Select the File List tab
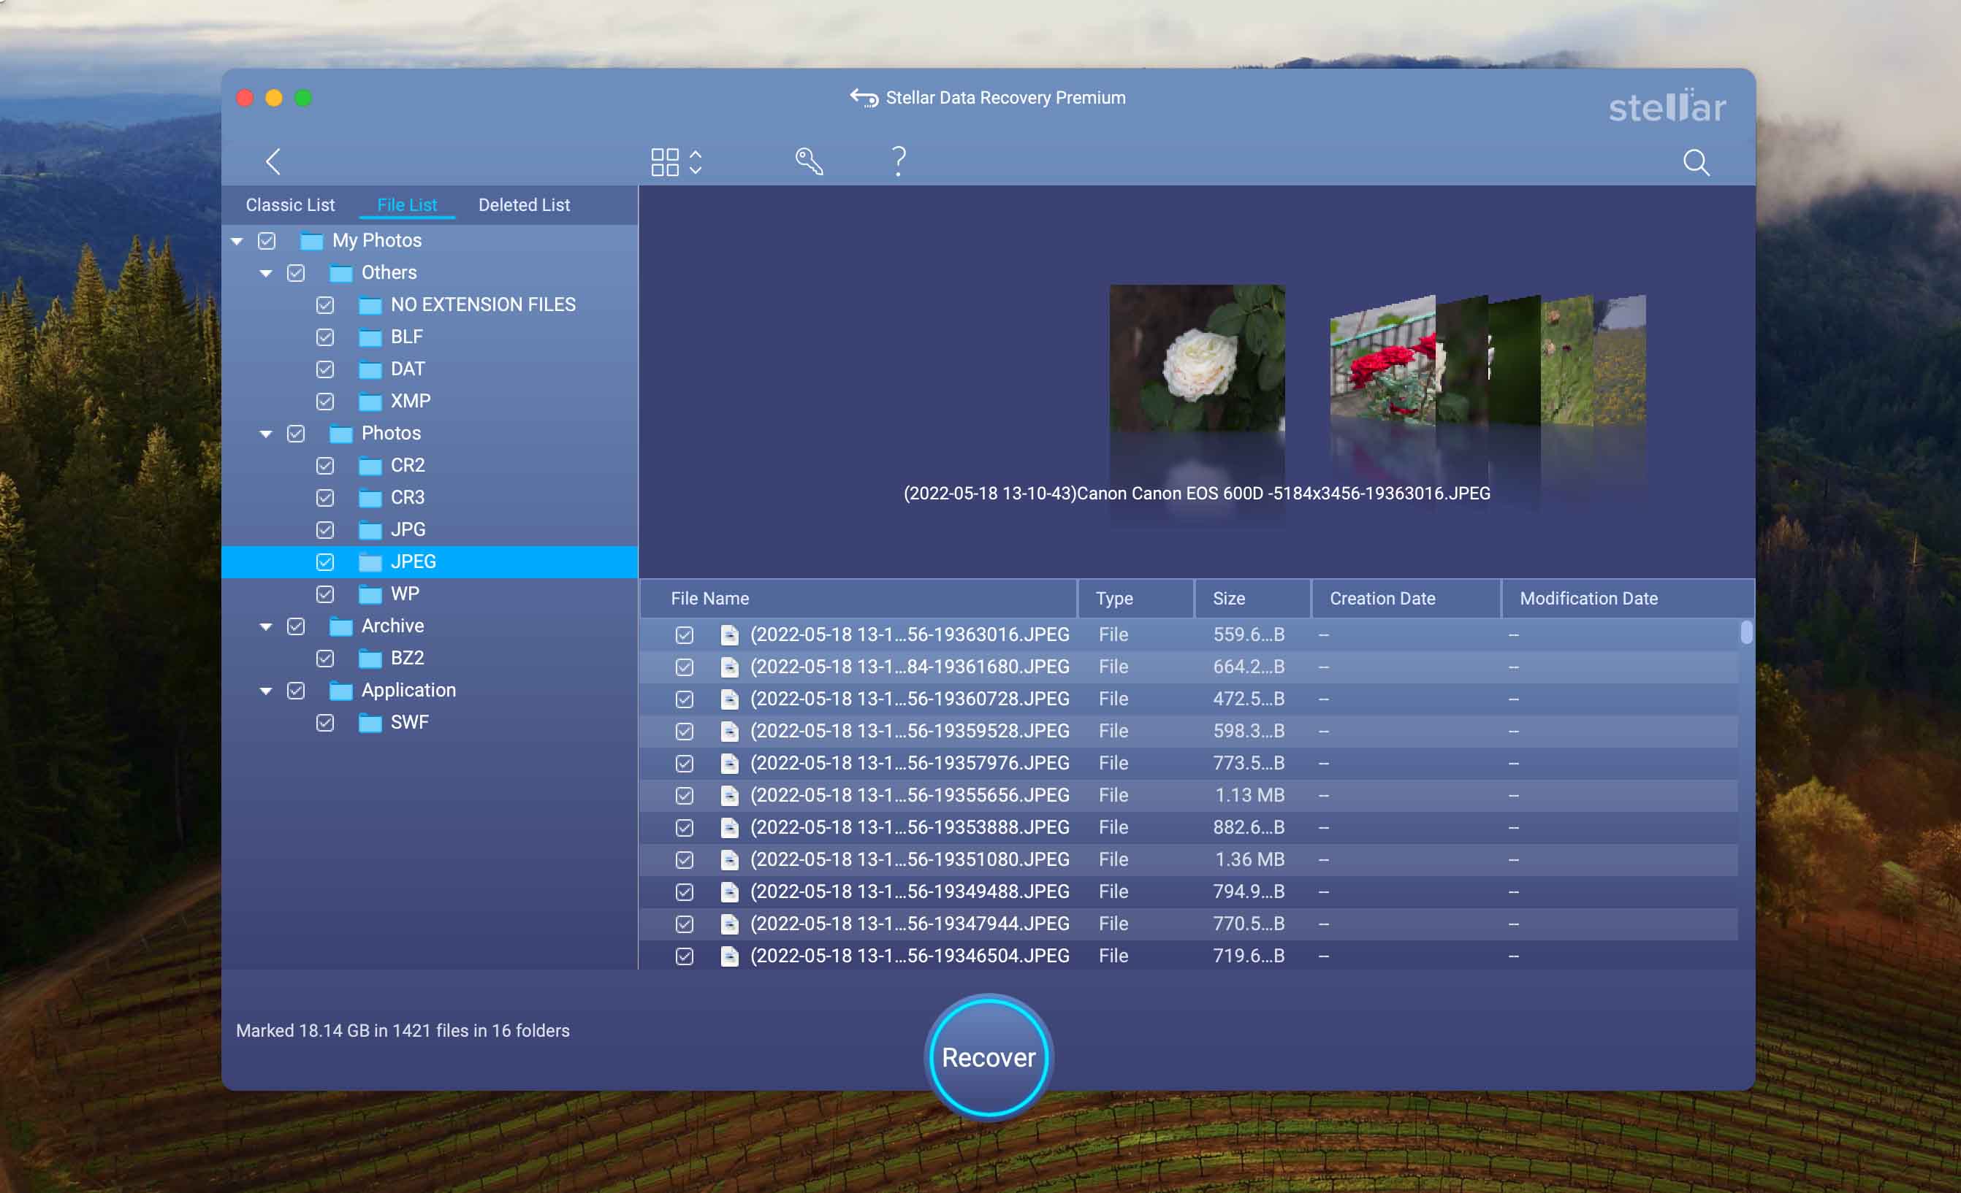 [x=407, y=204]
